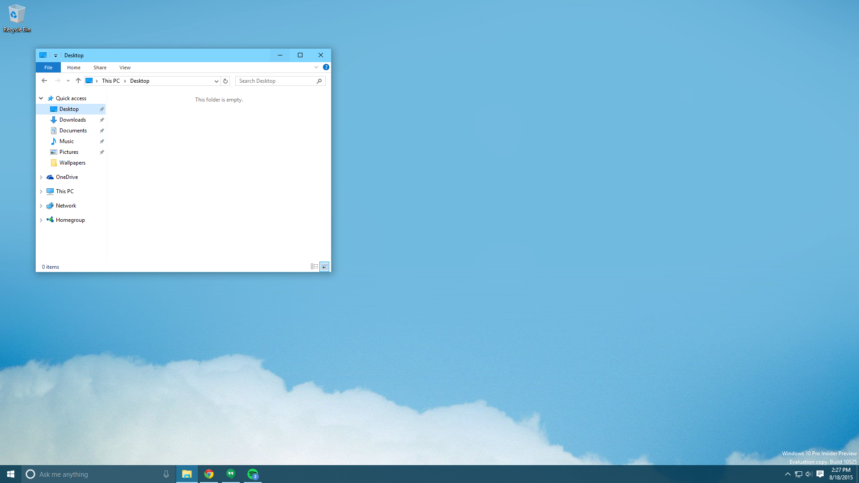Switch to the View ribbon tab
Image resolution: width=859 pixels, height=483 pixels.
point(125,68)
